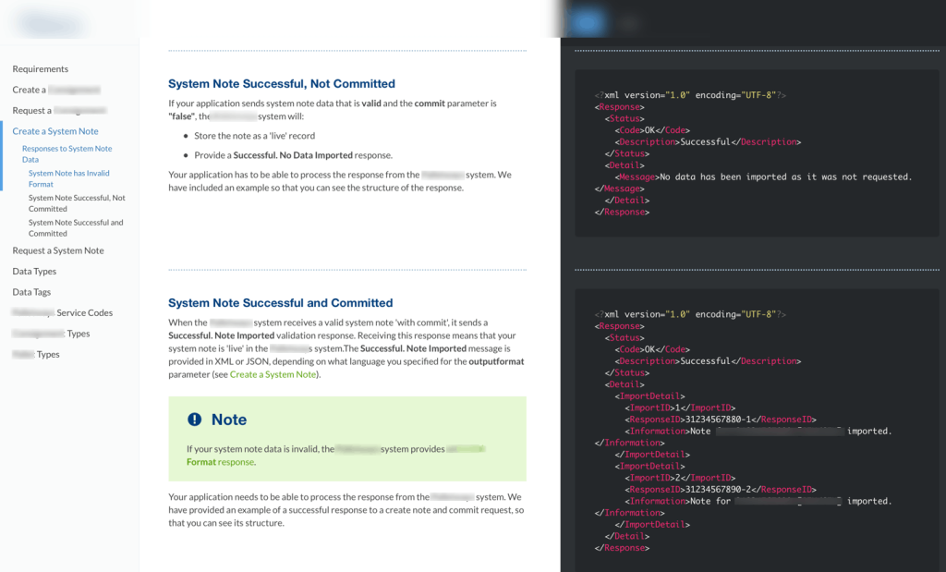The image size is (946, 572).
Task: Open Requirements in the sidebar
Action: point(40,69)
